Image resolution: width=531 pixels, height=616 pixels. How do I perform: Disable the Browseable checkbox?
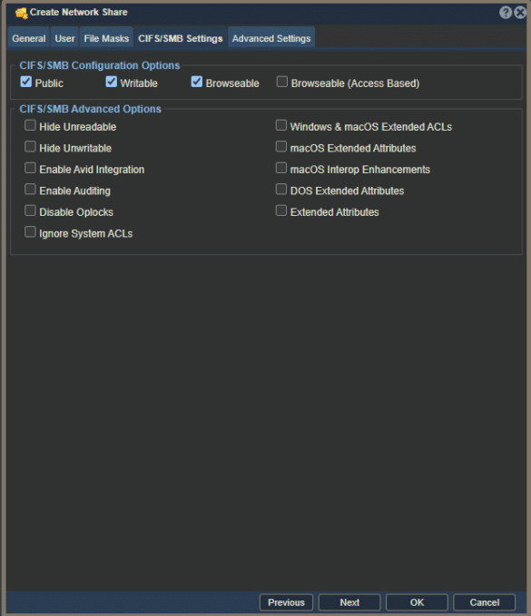point(197,82)
